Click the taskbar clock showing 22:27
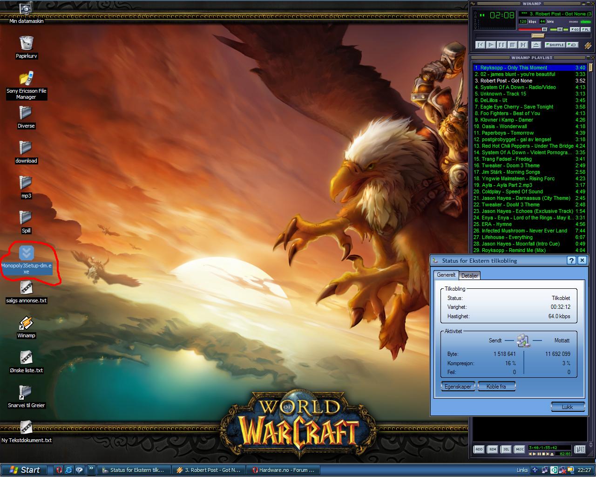 584,470
